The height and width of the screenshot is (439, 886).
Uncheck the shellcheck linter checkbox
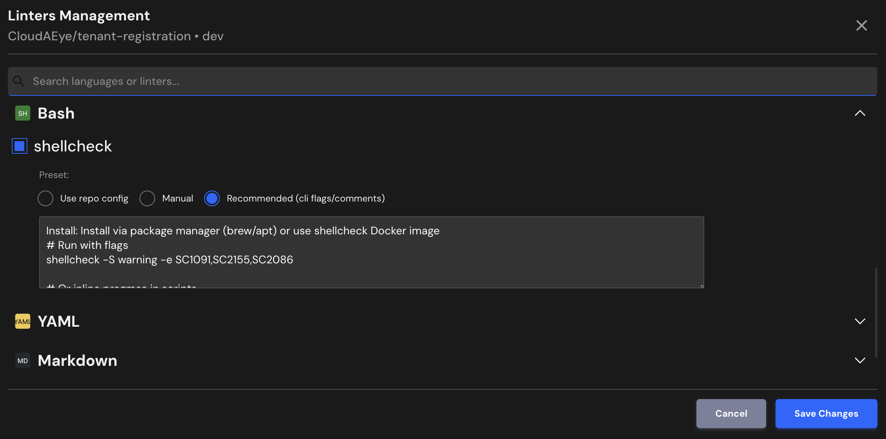coord(20,146)
